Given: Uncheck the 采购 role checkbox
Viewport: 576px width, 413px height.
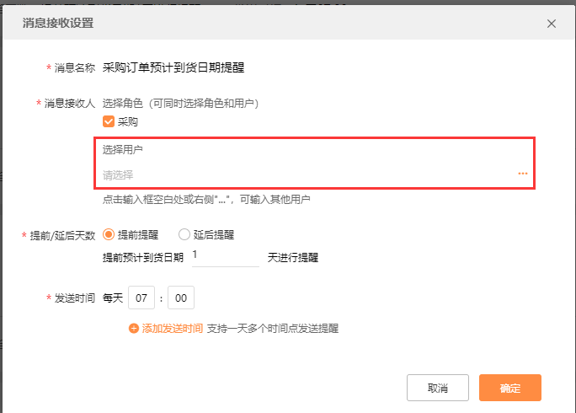Looking at the screenshot, I should 109,121.
